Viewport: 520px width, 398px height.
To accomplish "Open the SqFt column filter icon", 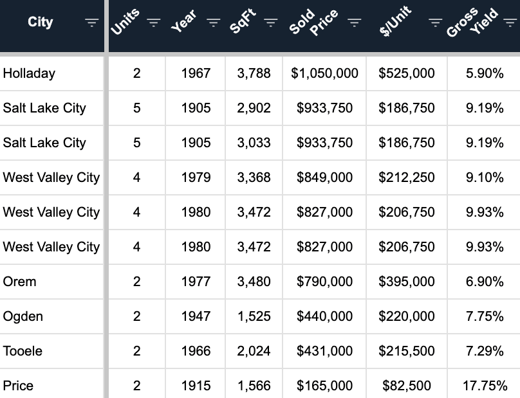I will [x=271, y=23].
